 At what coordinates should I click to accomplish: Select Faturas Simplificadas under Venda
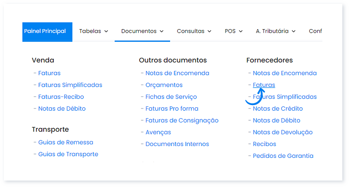pos(70,85)
